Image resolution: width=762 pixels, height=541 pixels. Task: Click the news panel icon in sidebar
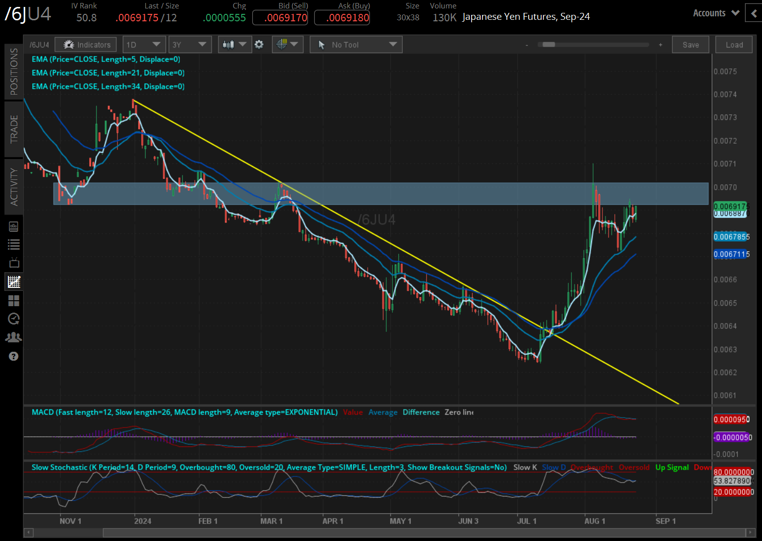pos(14,227)
